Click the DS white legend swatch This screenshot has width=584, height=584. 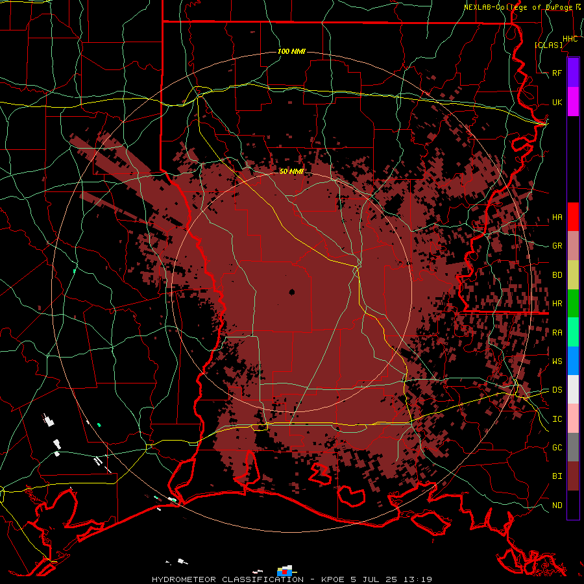click(x=573, y=389)
